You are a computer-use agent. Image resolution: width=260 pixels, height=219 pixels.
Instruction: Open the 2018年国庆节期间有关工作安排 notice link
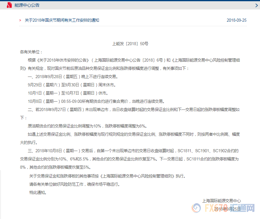point(62,20)
